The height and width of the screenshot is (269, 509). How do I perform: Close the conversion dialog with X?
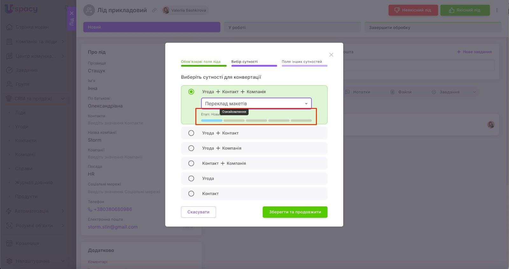tap(331, 55)
